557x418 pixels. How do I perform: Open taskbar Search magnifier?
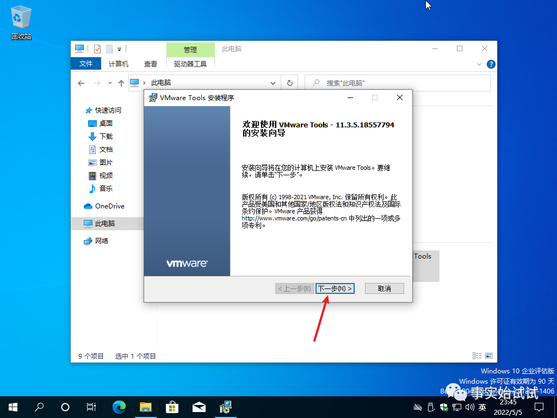(x=39, y=407)
